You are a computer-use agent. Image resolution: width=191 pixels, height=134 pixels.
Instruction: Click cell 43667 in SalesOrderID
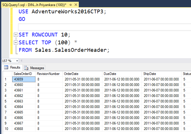point(24,123)
